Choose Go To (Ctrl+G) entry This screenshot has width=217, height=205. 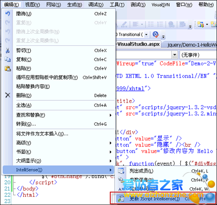point(58,124)
